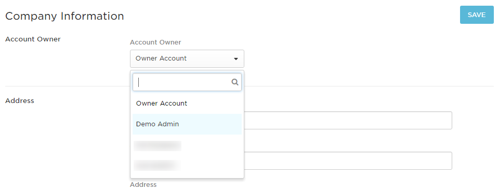
Task: Click the first address text field
Action: pyautogui.click(x=348, y=120)
